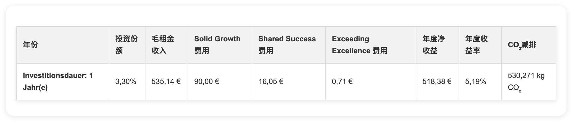The width and height of the screenshot is (574, 123).
Task: Click the 3,30% investment share cell
Action: coord(126,82)
